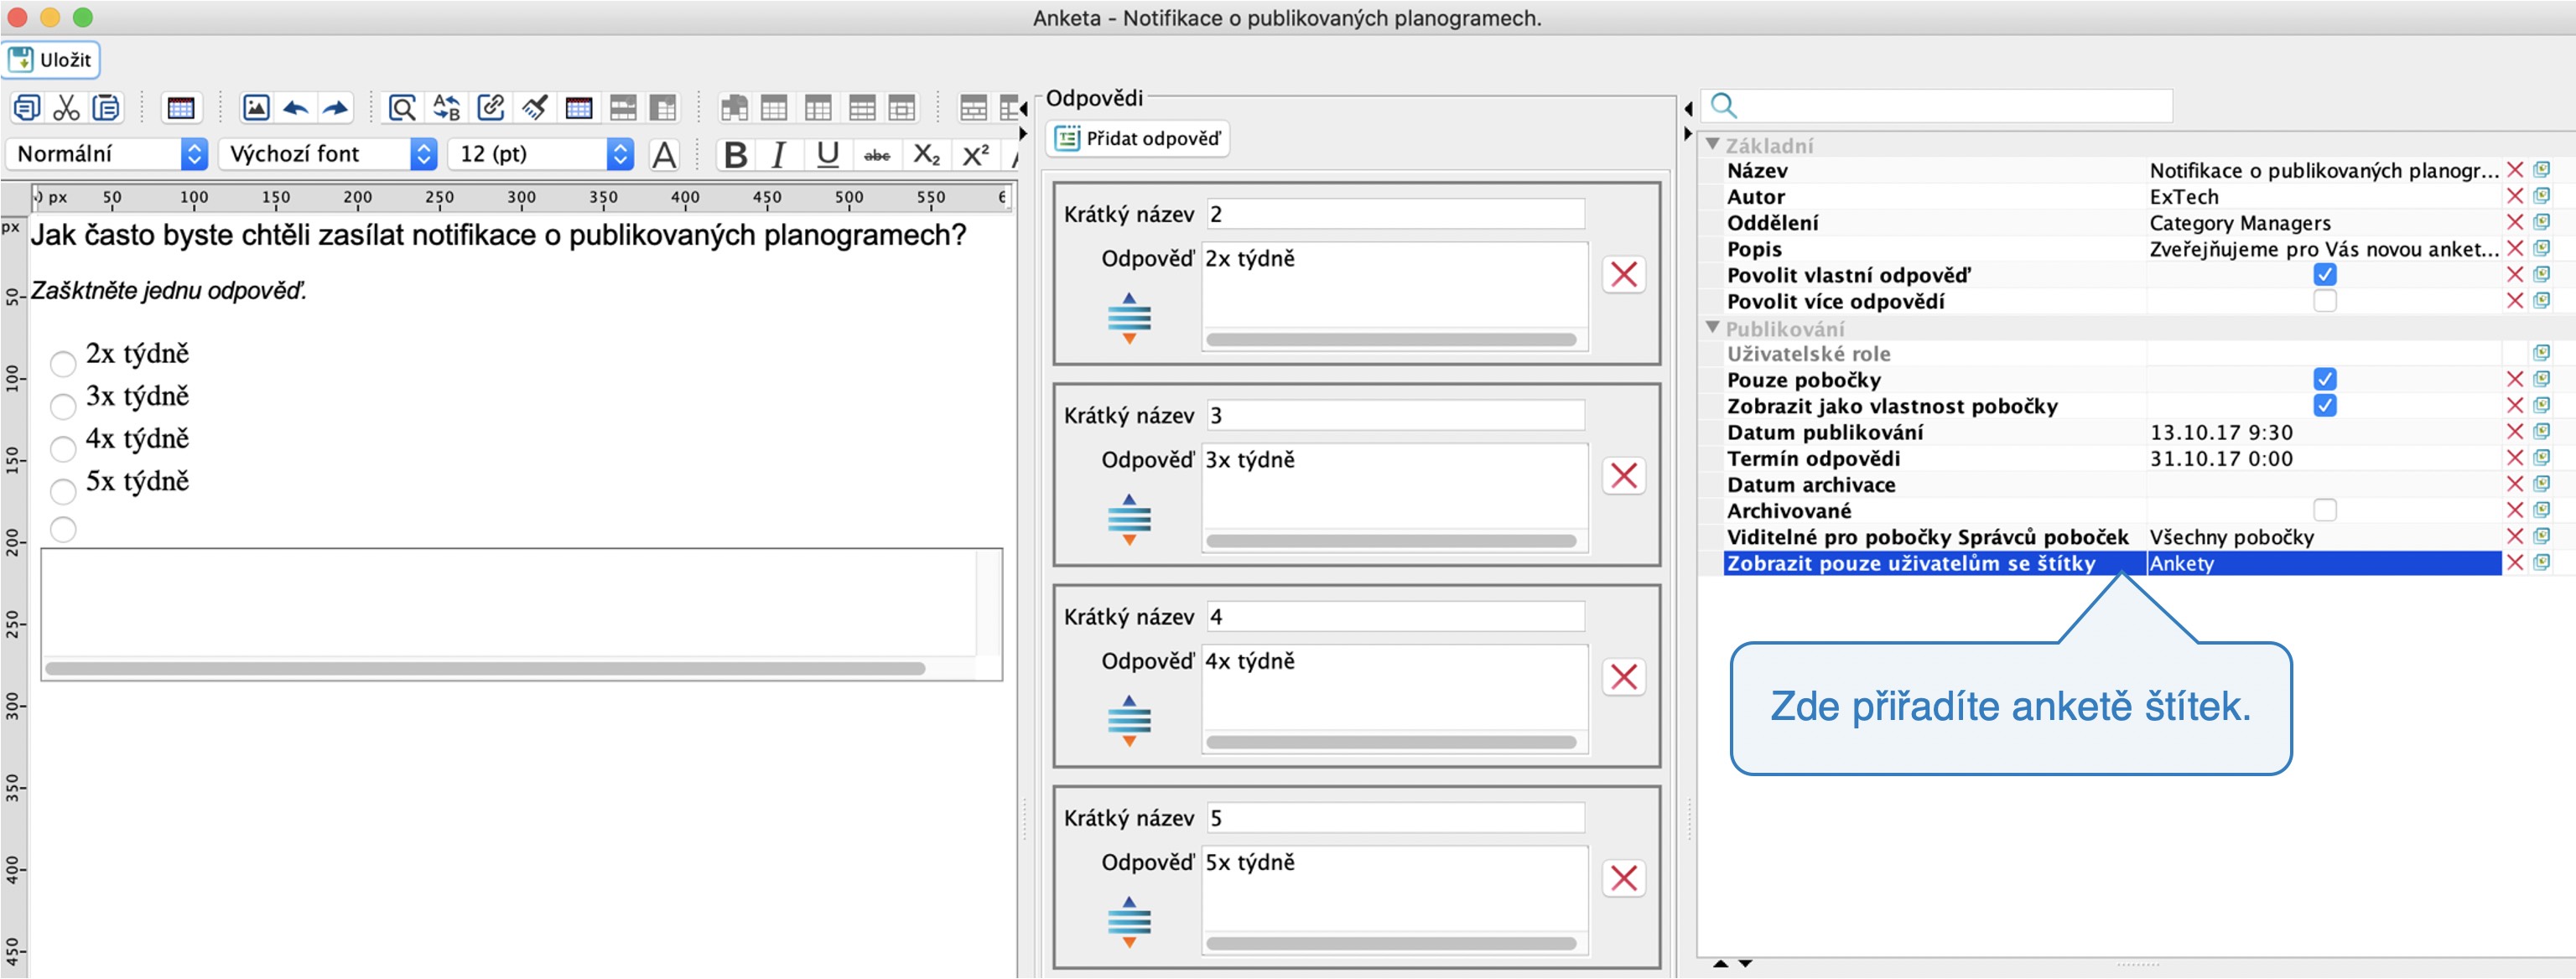Collapse the Základní section
This screenshot has width=2576, height=979.
click(x=1712, y=144)
